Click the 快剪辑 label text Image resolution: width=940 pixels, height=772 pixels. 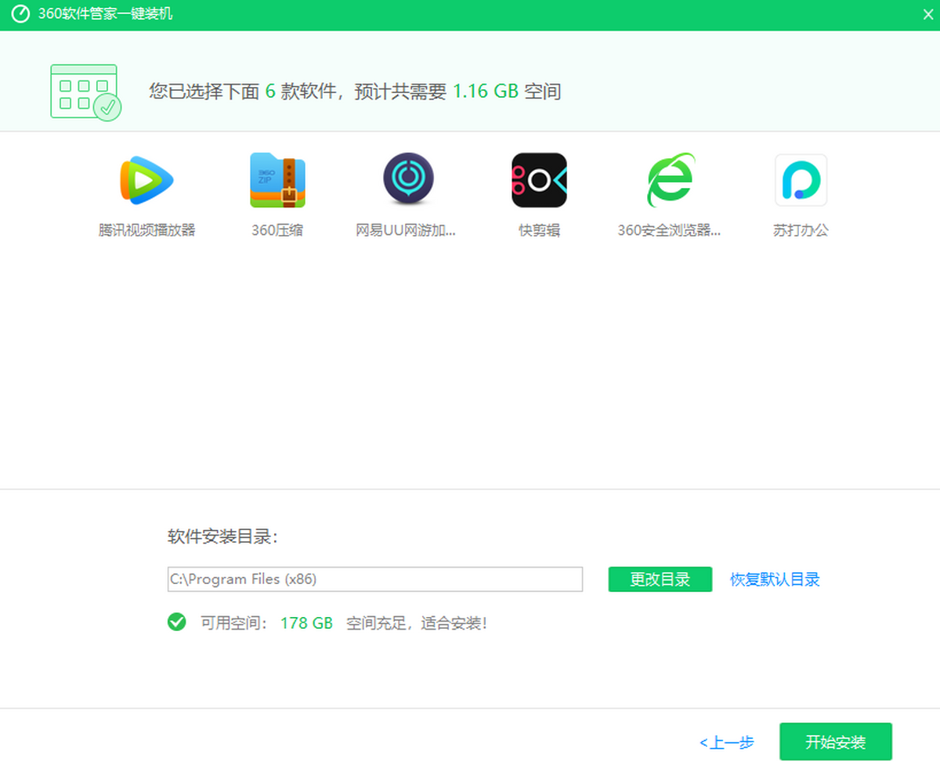click(x=539, y=230)
